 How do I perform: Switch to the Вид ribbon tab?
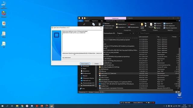coord(102,21)
